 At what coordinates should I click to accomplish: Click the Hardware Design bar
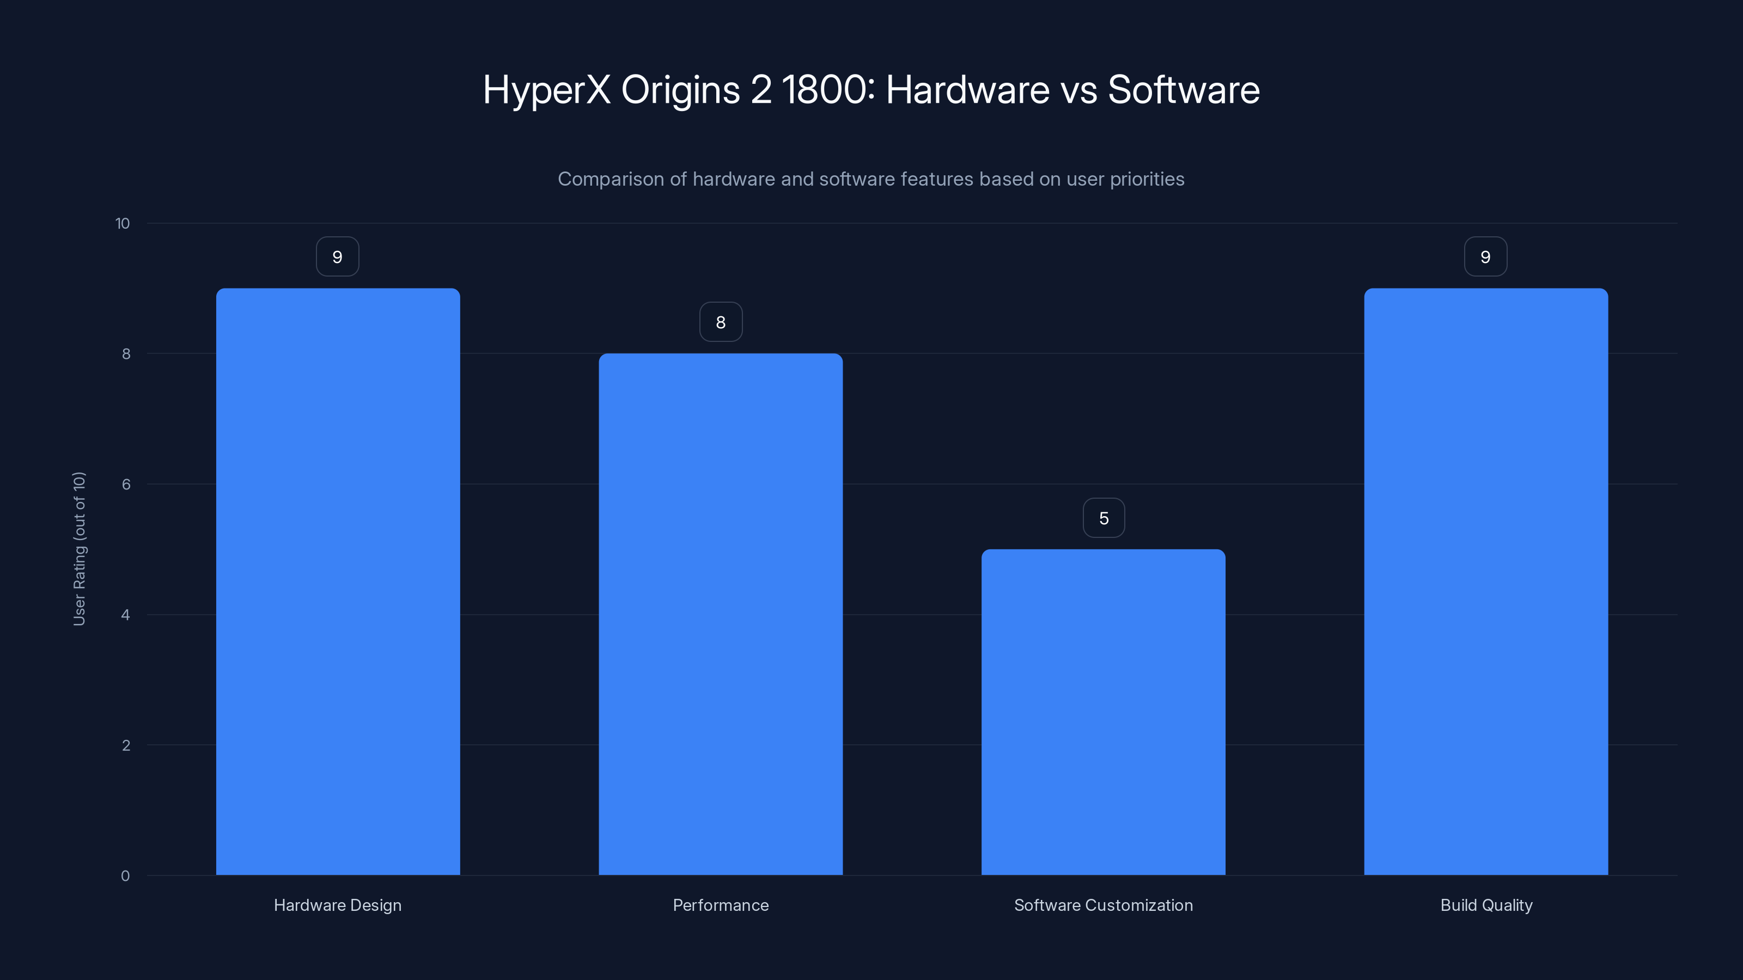(x=338, y=581)
